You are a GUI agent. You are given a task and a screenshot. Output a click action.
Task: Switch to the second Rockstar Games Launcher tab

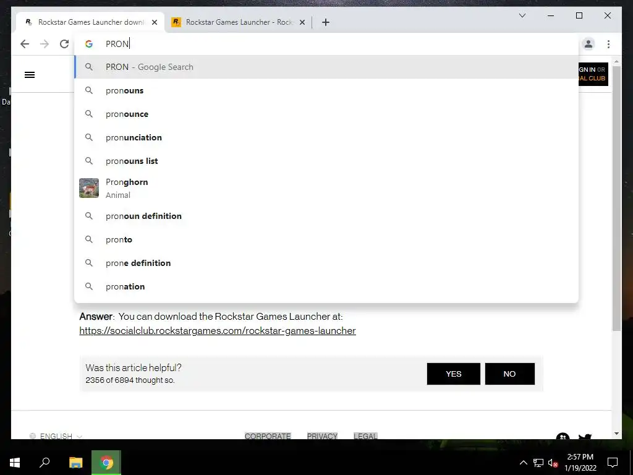(x=238, y=22)
